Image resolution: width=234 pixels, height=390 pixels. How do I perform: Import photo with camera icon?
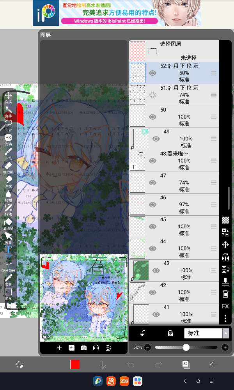pyautogui.click(x=84, y=347)
